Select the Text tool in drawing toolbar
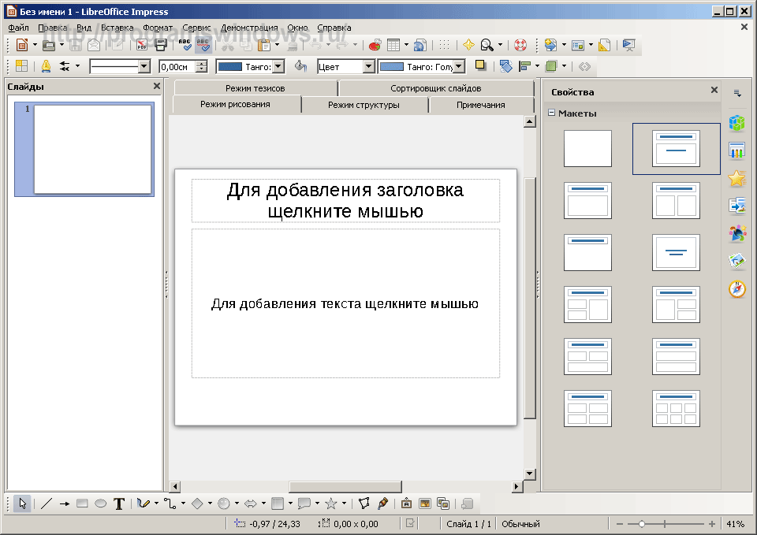The width and height of the screenshot is (757, 535). point(119,503)
